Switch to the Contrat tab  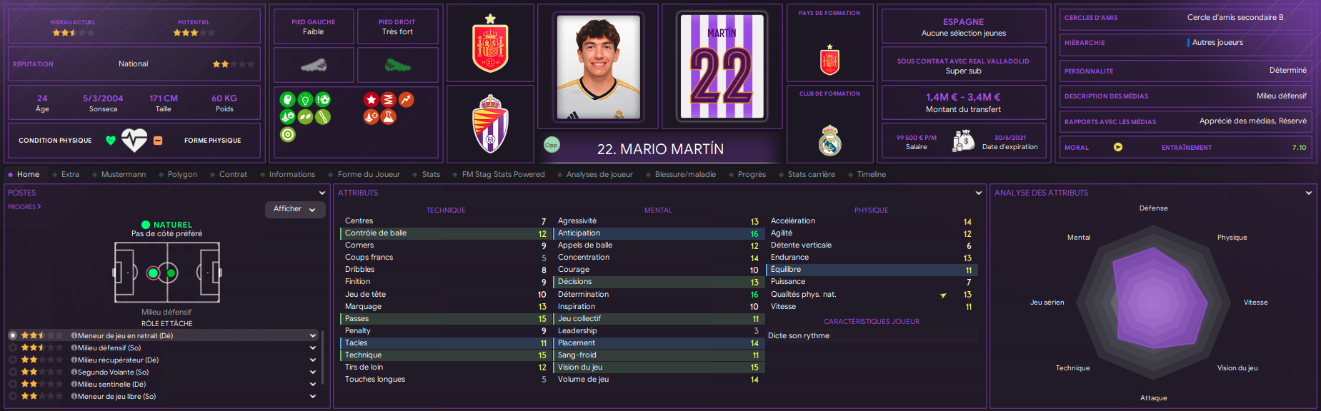click(233, 174)
